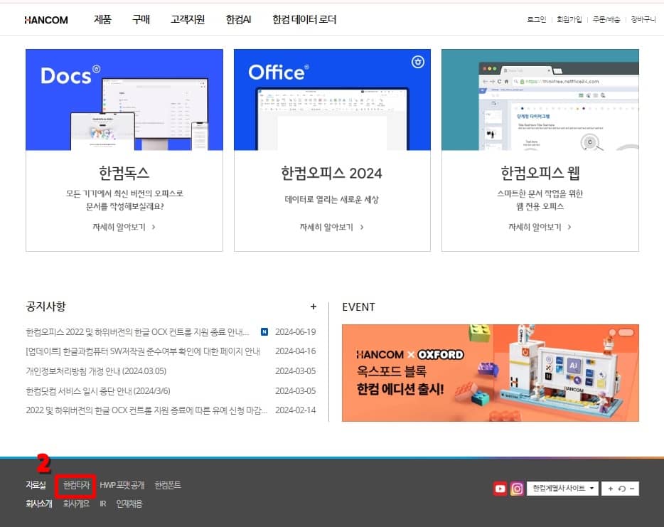Open Hancom's Instagram via the footer icon

pyautogui.click(x=518, y=489)
